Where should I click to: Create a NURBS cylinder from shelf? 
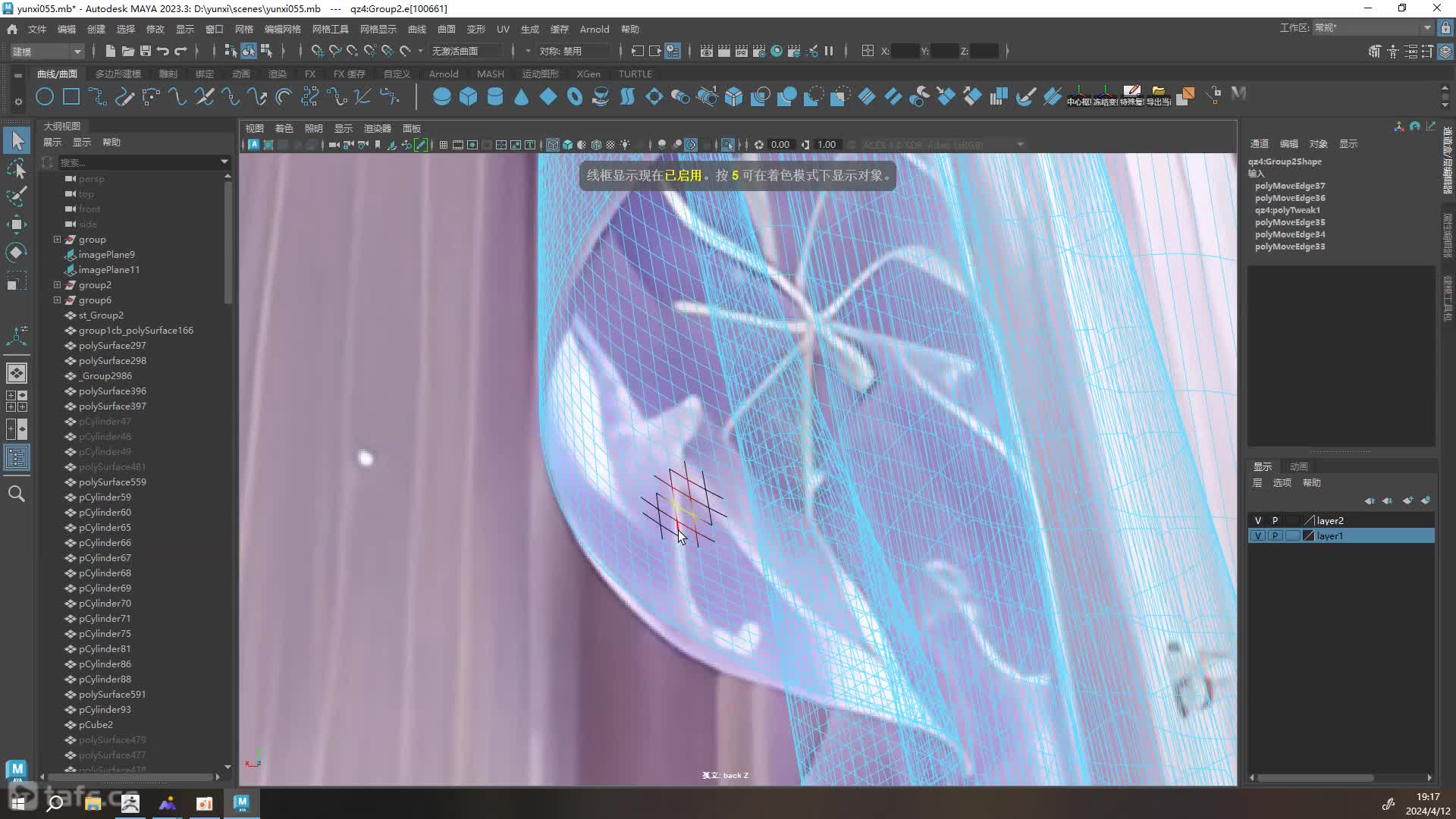tap(494, 96)
